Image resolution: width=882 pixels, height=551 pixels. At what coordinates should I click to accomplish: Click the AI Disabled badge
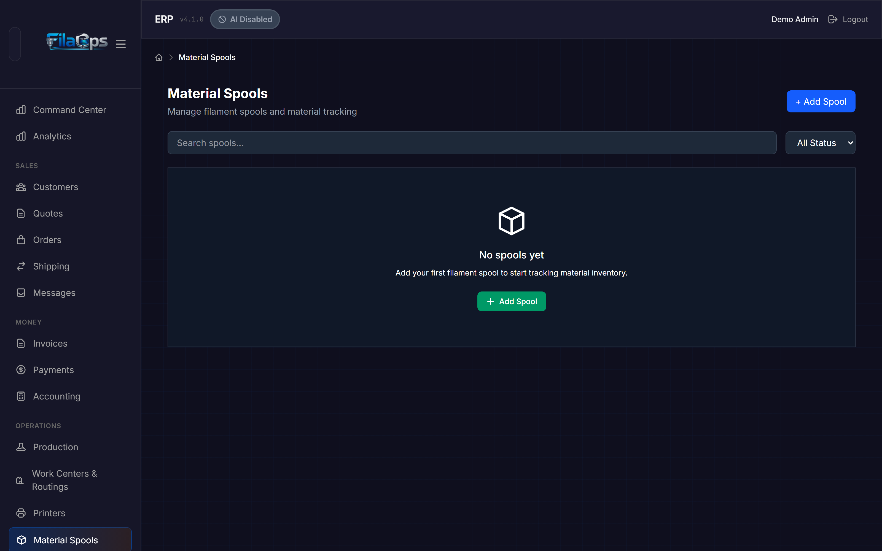[245, 19]
